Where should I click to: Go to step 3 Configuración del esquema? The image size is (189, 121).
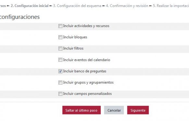point(77,6)
